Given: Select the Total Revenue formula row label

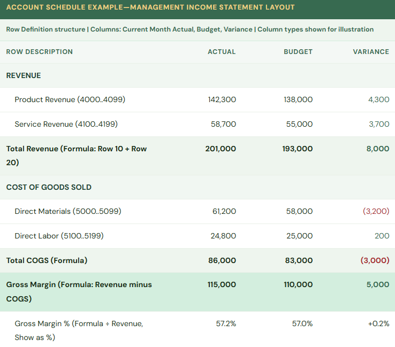Looking at the screenshot, I should tap(76, 155).
